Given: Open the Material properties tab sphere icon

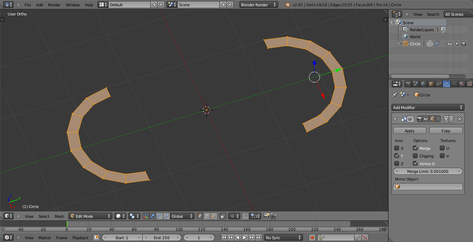Looking at the screenshot, I should 462,84.
